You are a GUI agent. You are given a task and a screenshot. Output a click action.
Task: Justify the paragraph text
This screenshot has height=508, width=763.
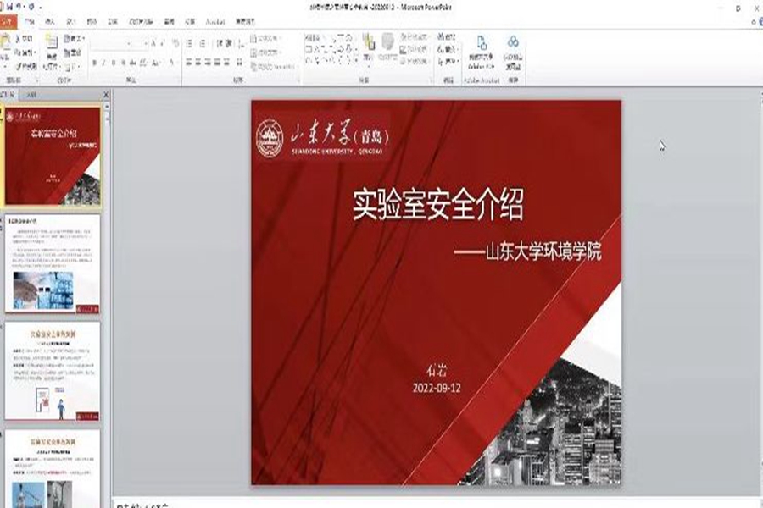pyautogui.click(x=217, y=62)
